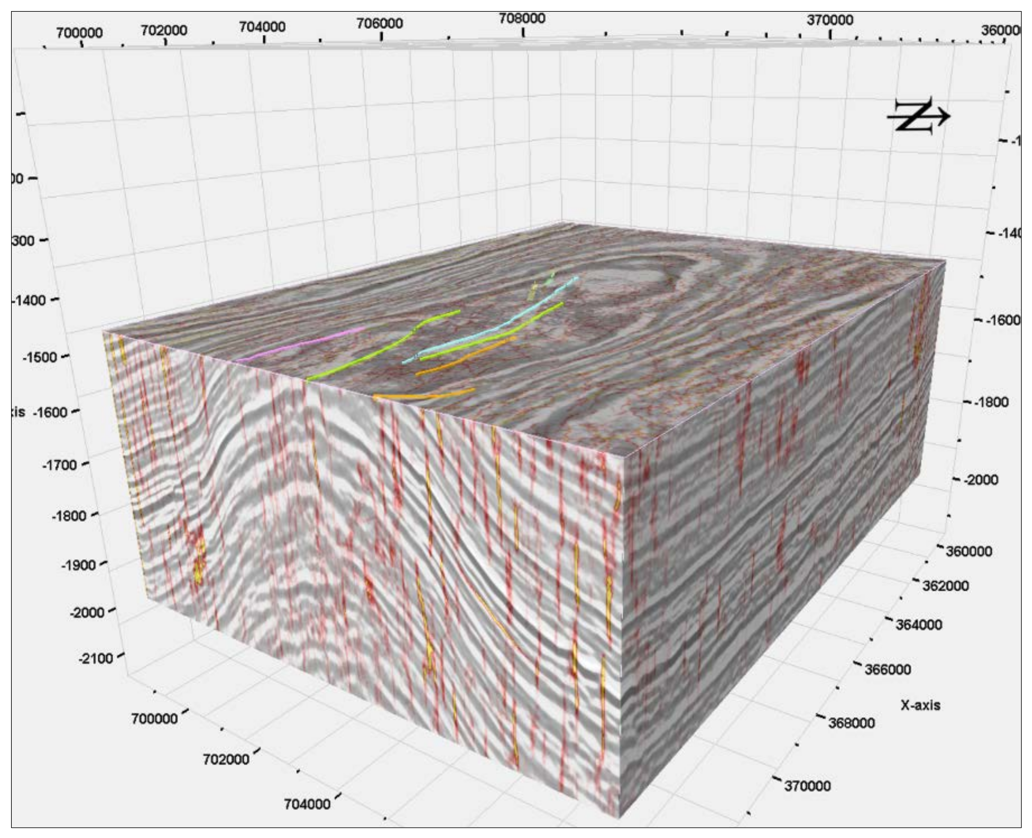Click the -1900 depth axis label

click(x=78, y=565)
